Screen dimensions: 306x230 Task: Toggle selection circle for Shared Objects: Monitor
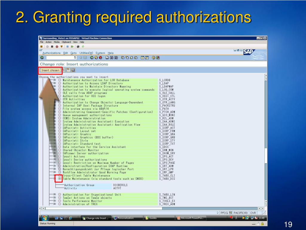[59, 150]
